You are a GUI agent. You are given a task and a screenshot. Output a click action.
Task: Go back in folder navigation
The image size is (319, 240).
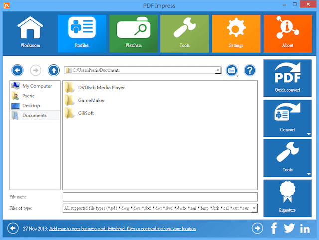click(18, 70)
